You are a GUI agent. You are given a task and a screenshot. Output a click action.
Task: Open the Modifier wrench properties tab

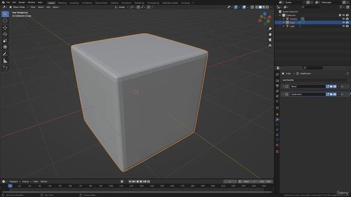pyautogui.click(x=278, y=120)
